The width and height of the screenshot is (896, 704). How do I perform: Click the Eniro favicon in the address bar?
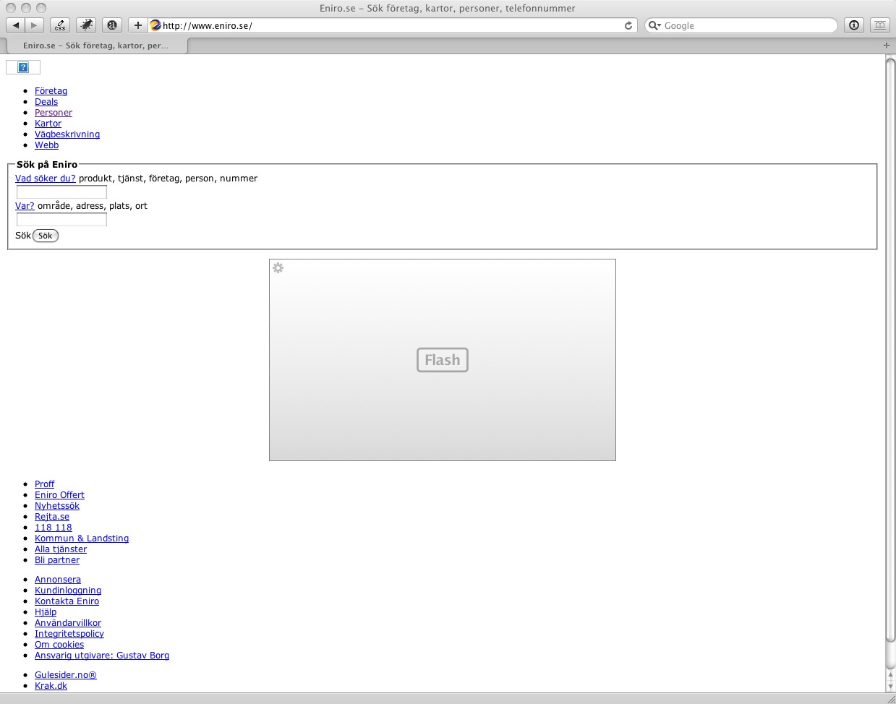pyautogui.click(x=155, y=25)
